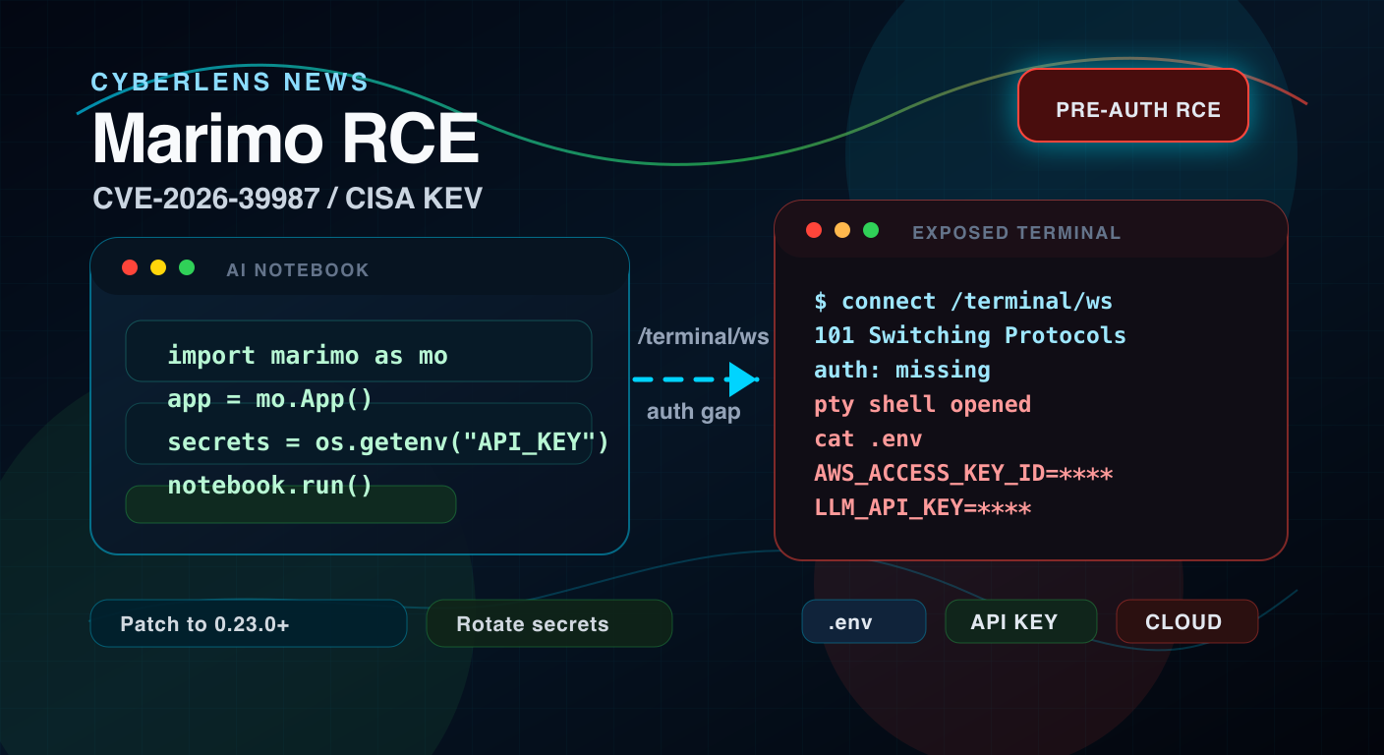1384x755 pixels.
Task: Click the PRE-AUTH RCE badge
Action: 1132,107
